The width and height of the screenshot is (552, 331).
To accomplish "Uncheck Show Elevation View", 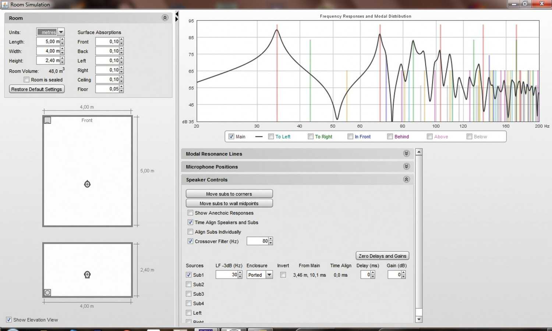I will [9, 320].
